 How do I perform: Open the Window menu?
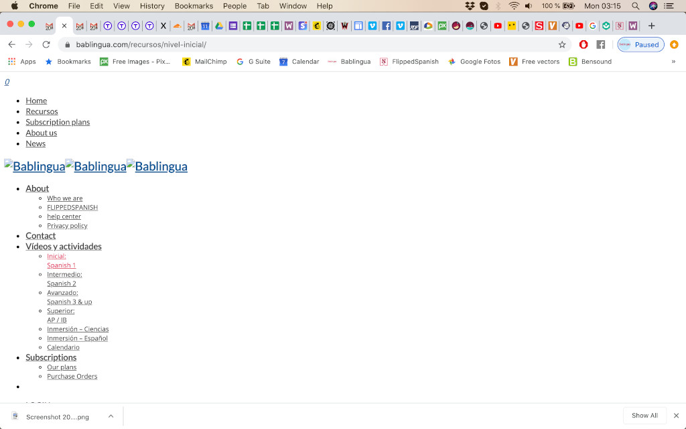tap(293, 6)
